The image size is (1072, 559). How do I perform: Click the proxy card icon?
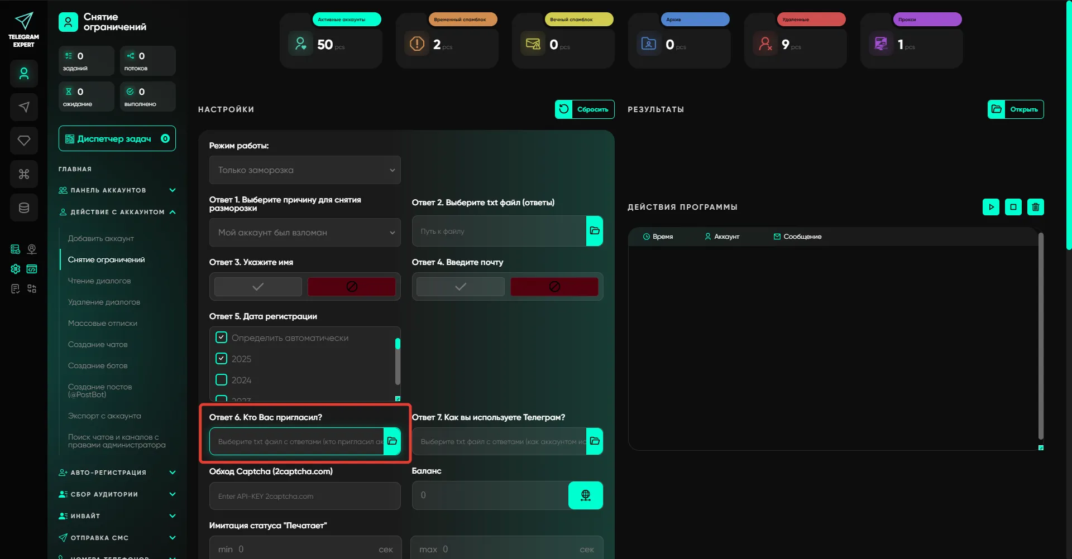pyautogui.click(x=881, y=44)
